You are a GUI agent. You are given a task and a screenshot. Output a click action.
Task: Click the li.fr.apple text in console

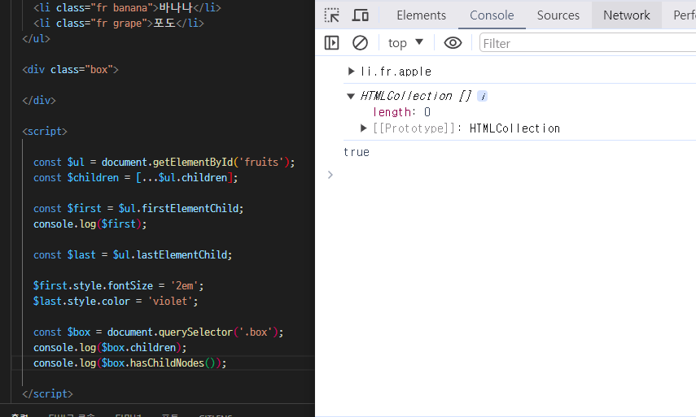point(396,72)
